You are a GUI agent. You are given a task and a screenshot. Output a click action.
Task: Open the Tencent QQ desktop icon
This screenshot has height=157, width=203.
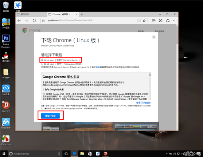point(6,57)
